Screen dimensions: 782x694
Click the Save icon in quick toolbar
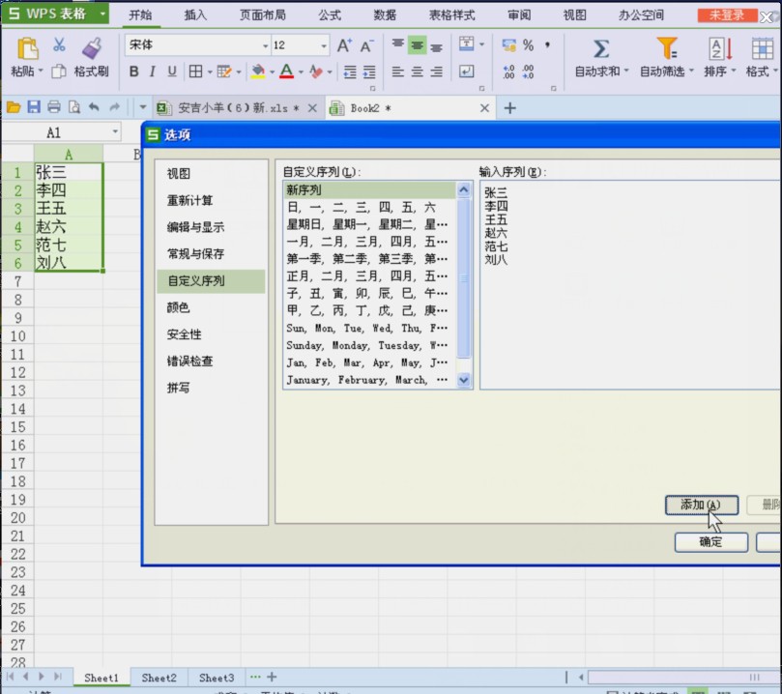34,107
